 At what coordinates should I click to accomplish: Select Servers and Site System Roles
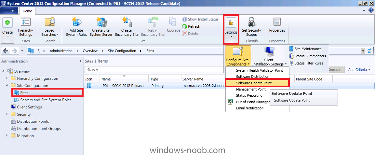46,100
